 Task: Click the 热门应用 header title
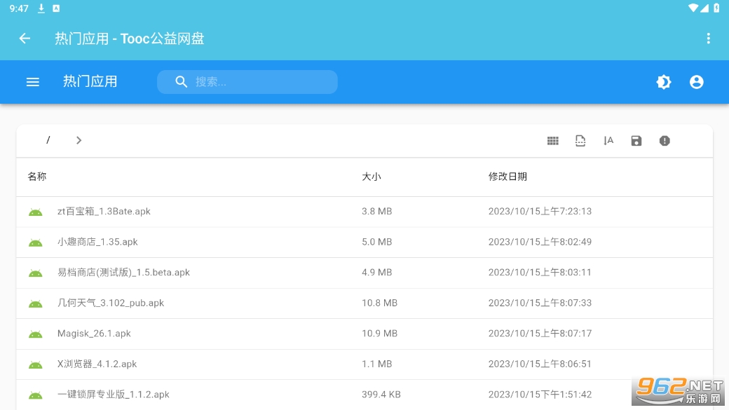(x=90, y=82)
